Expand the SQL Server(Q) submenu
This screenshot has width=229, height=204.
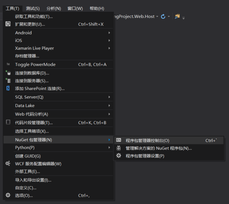(x=58, y=97)
